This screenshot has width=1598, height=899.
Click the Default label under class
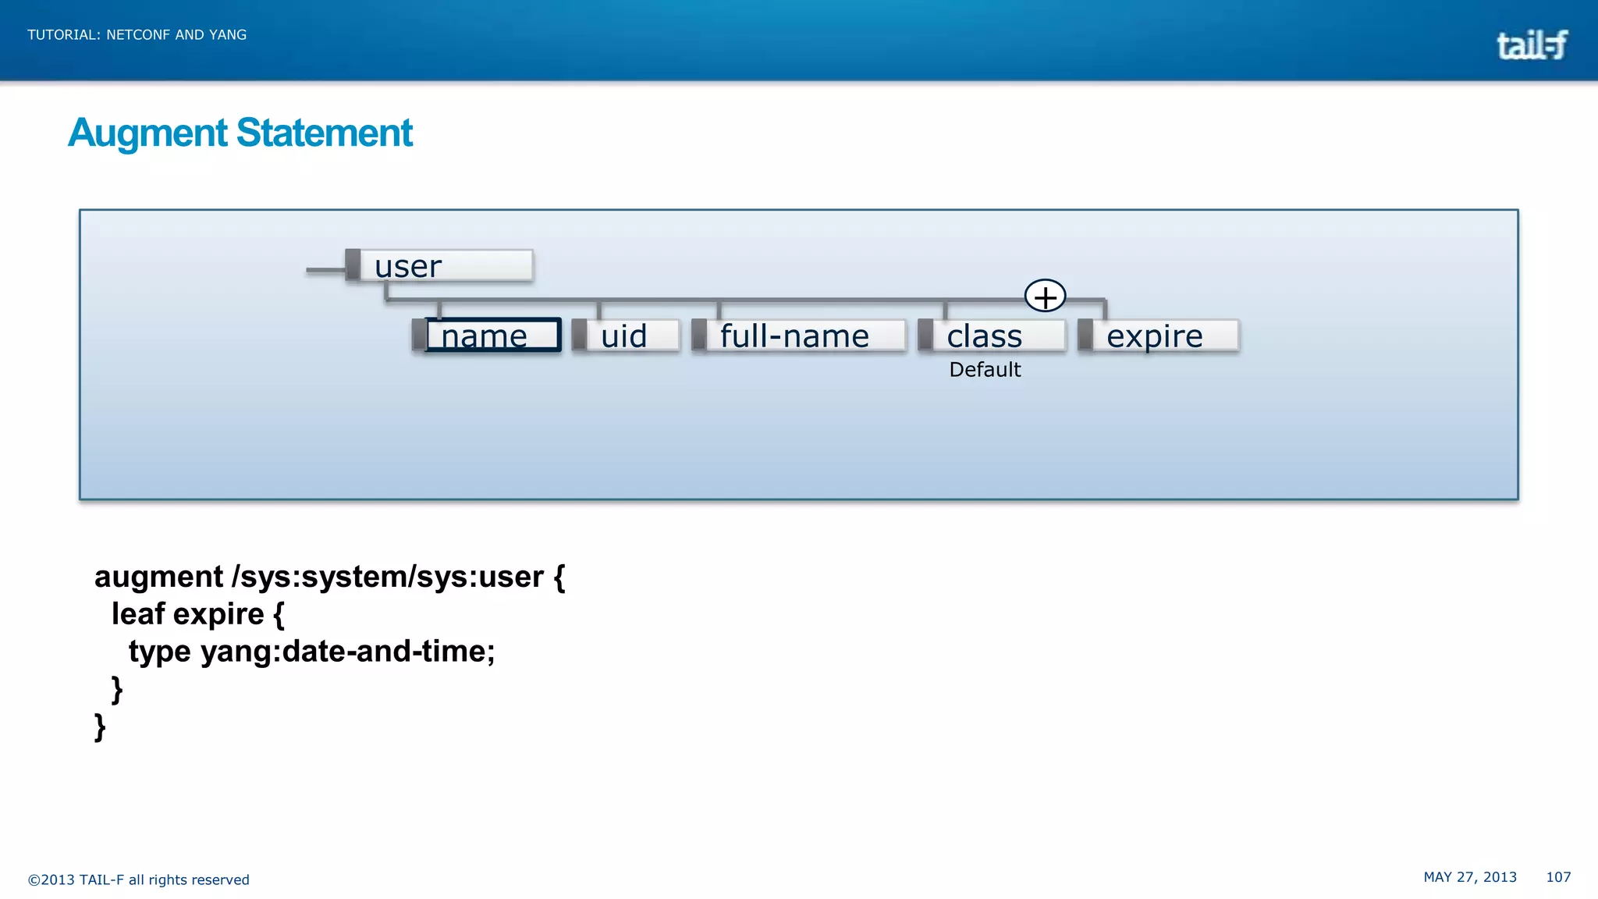click(x=985, y=370)
